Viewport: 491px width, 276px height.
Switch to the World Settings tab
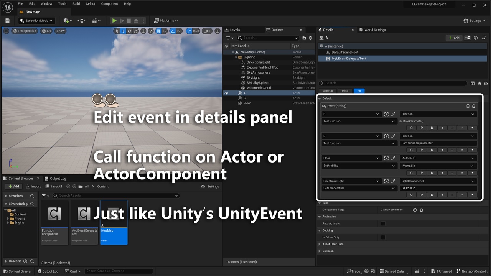tap(372, 30)
